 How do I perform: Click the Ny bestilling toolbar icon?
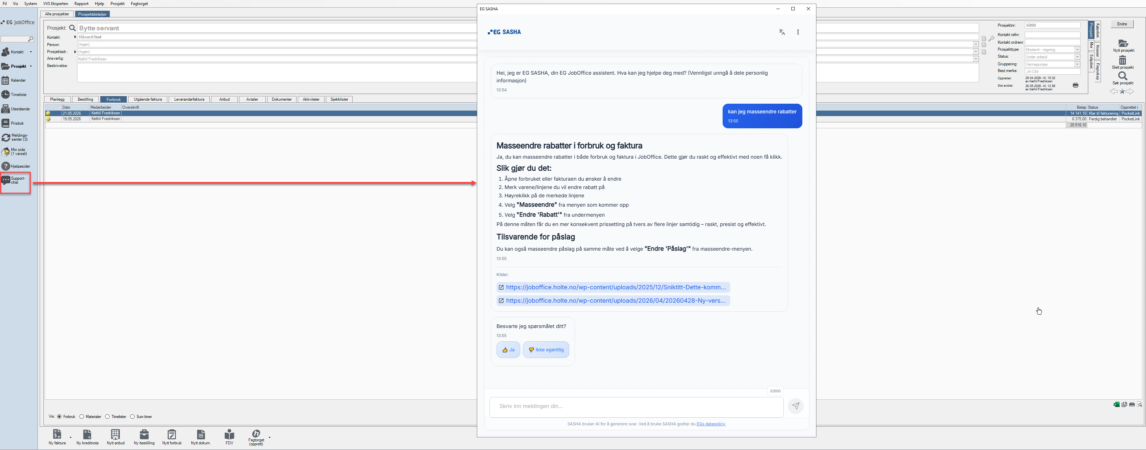pos(144,434)
